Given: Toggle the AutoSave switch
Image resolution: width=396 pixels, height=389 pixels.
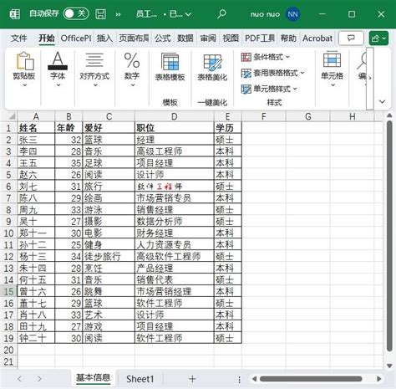Looking at the screenshot, I should [x=76, y=13].
